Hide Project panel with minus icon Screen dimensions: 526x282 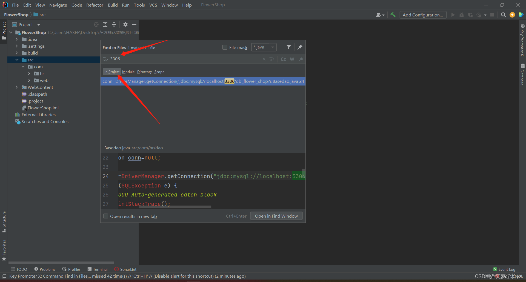pos(134,24)
